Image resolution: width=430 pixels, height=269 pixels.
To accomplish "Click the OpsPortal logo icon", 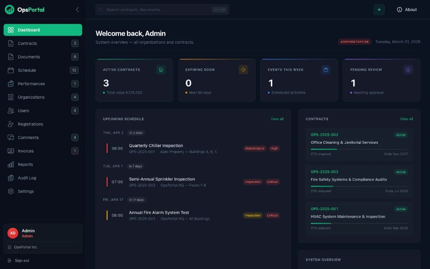I will [9, 10].
